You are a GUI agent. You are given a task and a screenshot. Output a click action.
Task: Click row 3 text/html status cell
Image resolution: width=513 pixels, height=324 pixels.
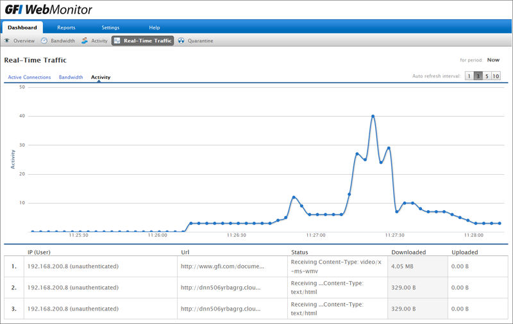coord(338,309)
